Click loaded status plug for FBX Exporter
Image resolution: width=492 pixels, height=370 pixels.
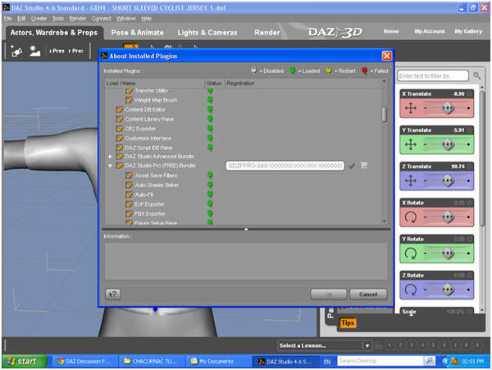click(x=210, y=213)
